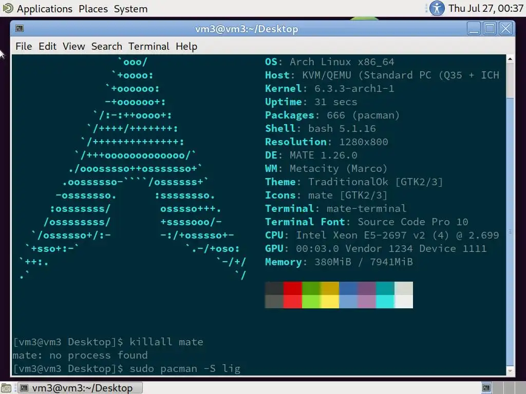
Task: Click the GPU line '00:03.0 Vendor 1234 Device 1111'
Action: pos(391,249)
